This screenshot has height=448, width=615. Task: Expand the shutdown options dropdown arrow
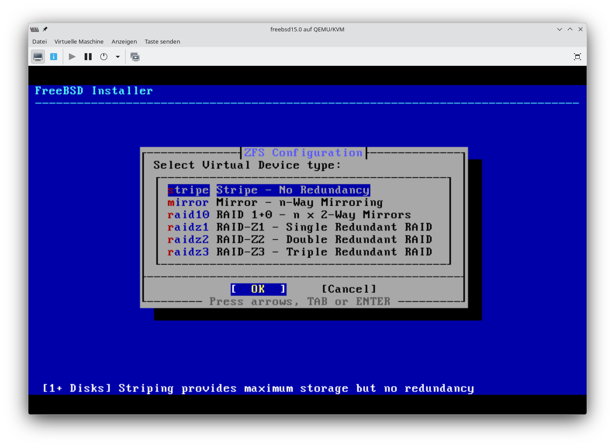(118, 57)
